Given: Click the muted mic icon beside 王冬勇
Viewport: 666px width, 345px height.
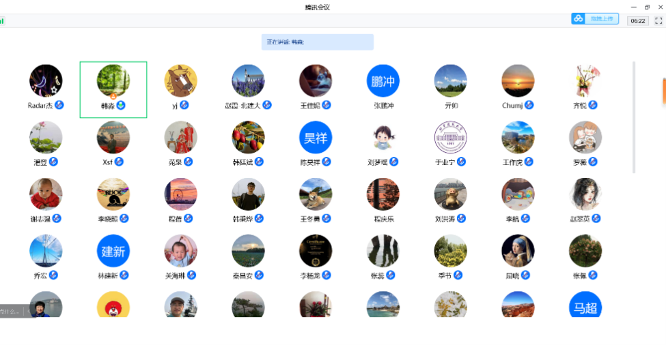Looking at the screenshot, I should coord(327,218).
